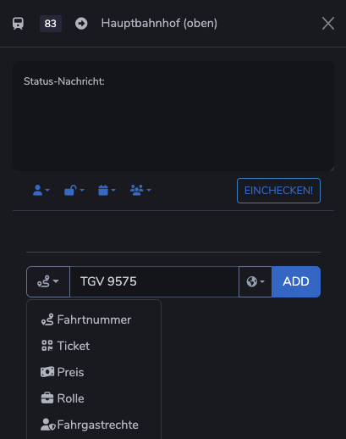The height and width of the screenshot is (439, 346).
Task: Open the unlocked padlock visibility dropdown
Action: [x=74, y=191]
